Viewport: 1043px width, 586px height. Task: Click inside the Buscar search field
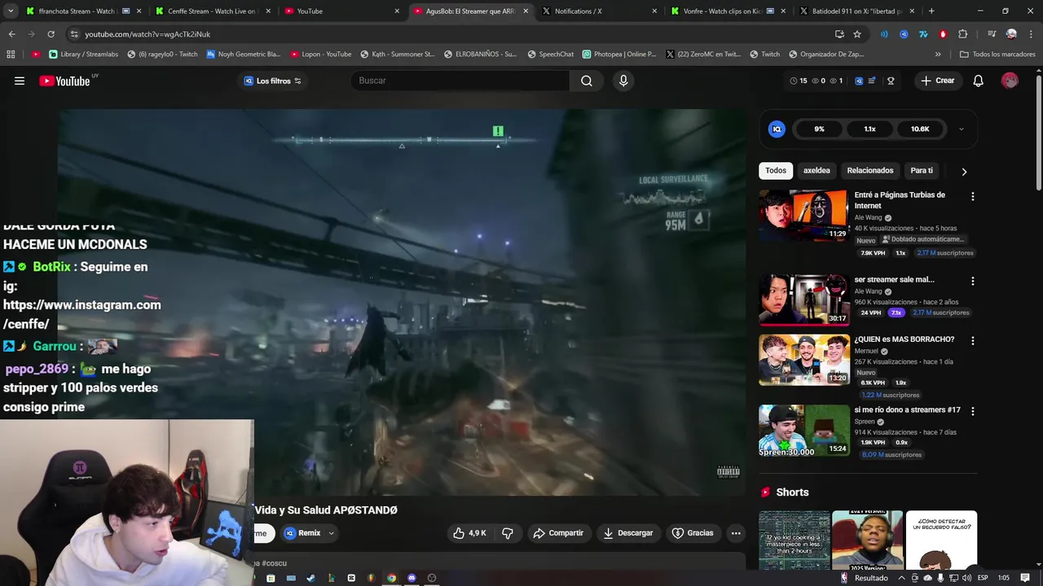coord(460,81)
